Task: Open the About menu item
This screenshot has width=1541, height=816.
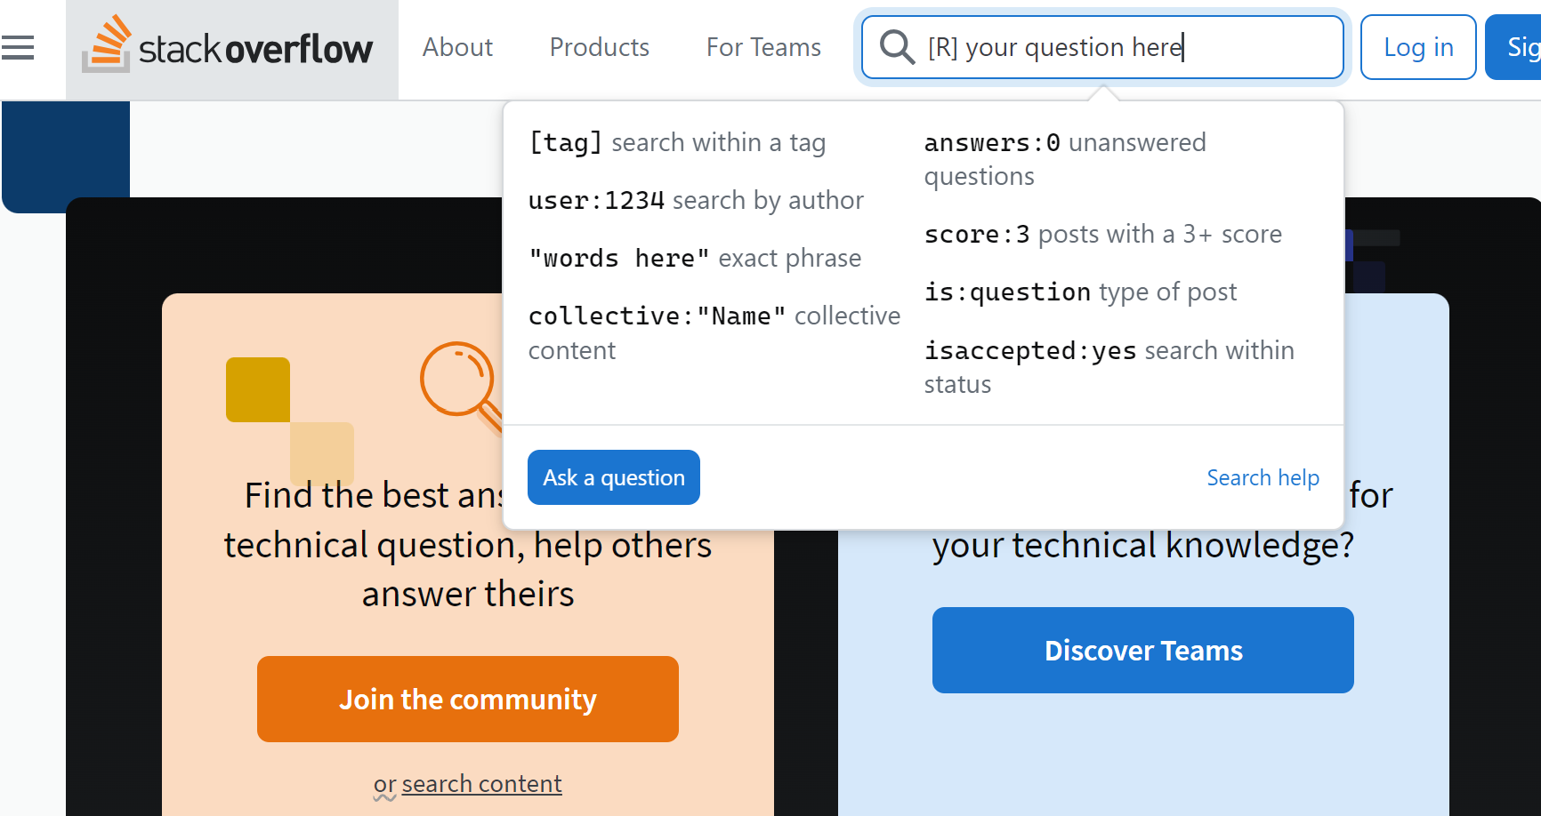Action: (457, 47)
